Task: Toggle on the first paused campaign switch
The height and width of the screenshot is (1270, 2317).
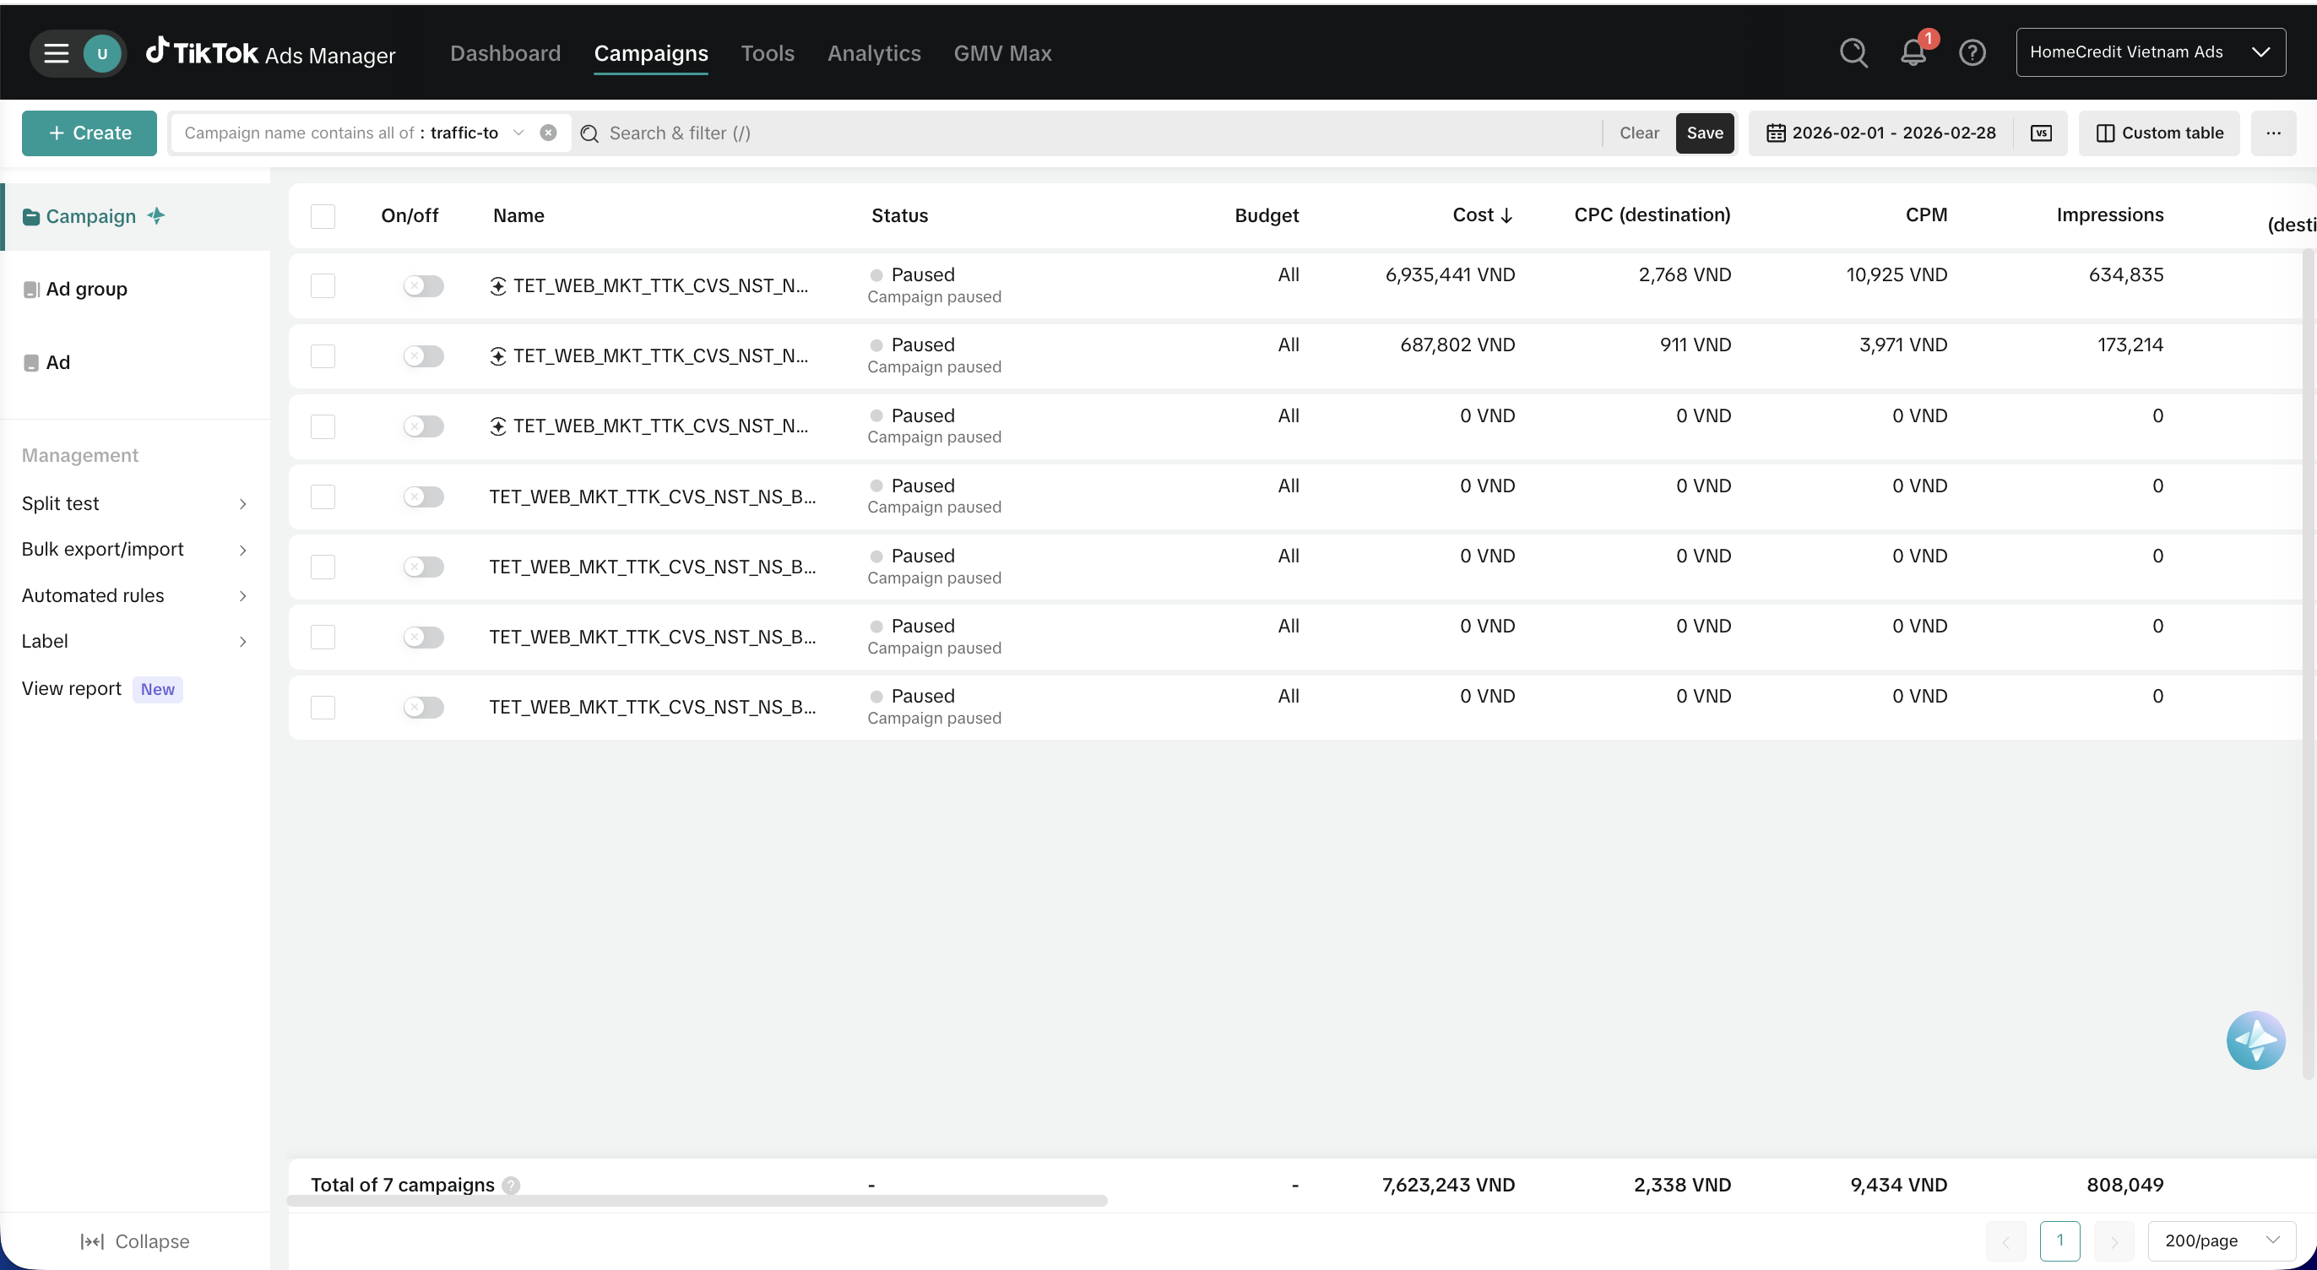Action: [x=424, y=286]
